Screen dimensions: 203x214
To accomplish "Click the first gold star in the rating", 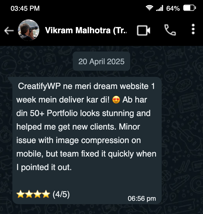I will tap(21, 194).
